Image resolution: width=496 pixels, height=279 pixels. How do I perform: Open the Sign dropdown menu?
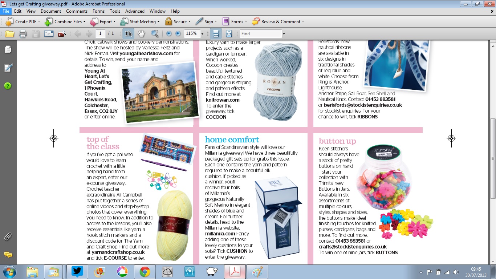tap(206, 22)
